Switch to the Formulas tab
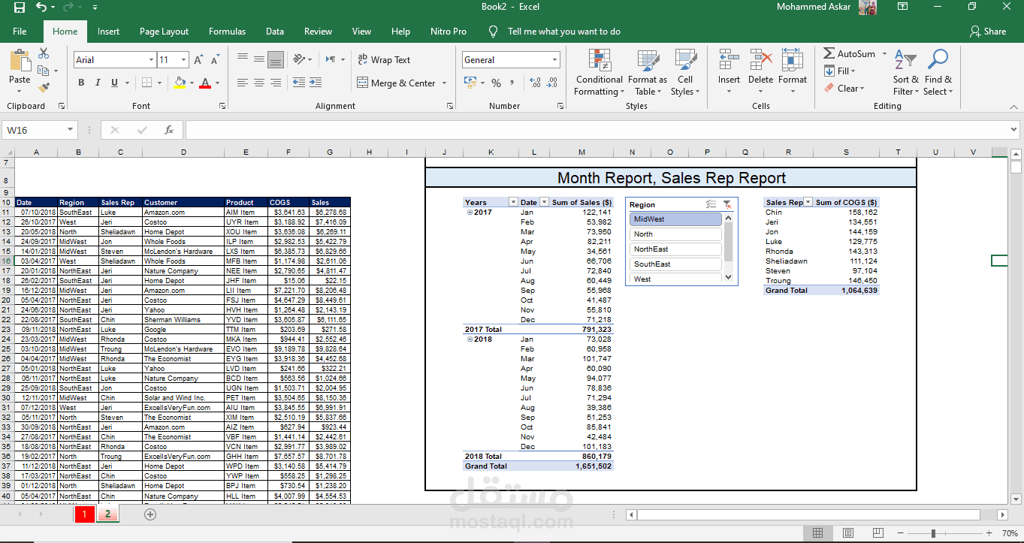Viewport: 1024px width, 543px height. point(227,32)
